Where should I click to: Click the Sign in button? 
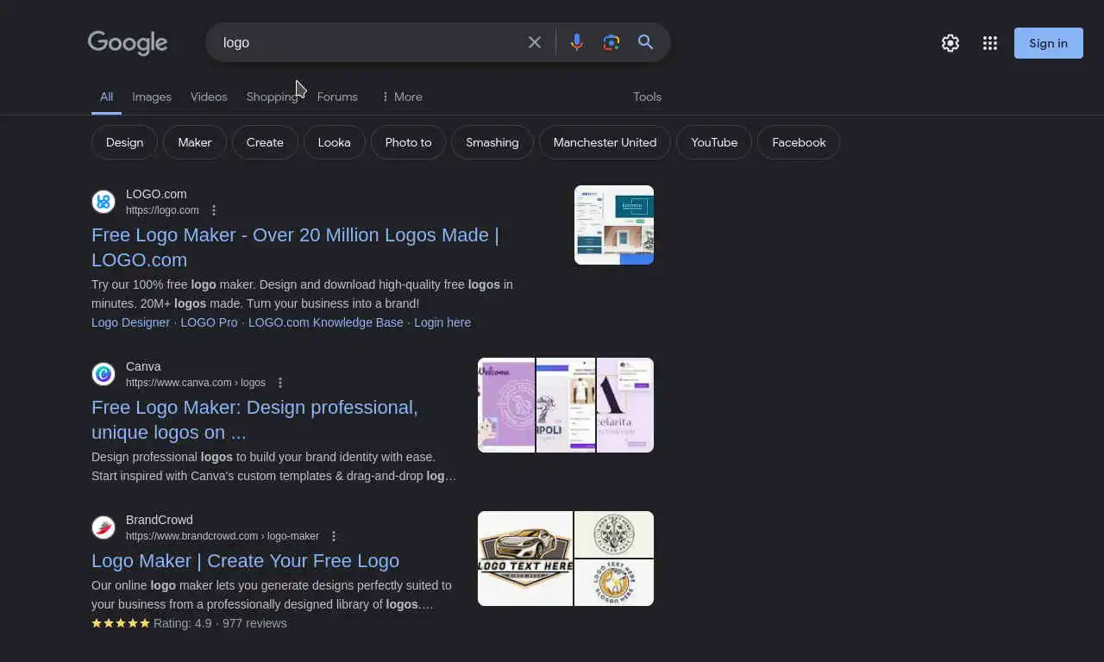coord(1049,43)
